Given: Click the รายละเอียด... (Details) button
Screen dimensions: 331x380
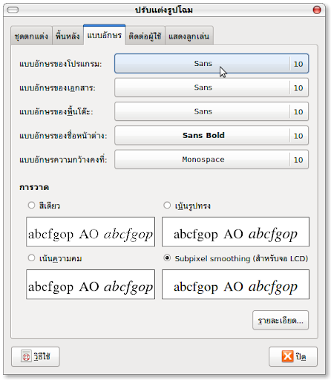Looking at the screenshot, I should 281,320.
